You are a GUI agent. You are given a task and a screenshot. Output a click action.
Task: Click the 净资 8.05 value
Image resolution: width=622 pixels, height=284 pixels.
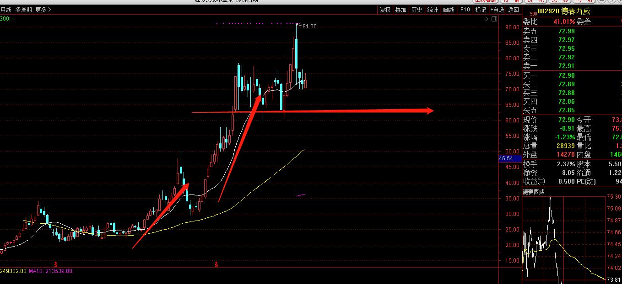(x=568, y=173)
